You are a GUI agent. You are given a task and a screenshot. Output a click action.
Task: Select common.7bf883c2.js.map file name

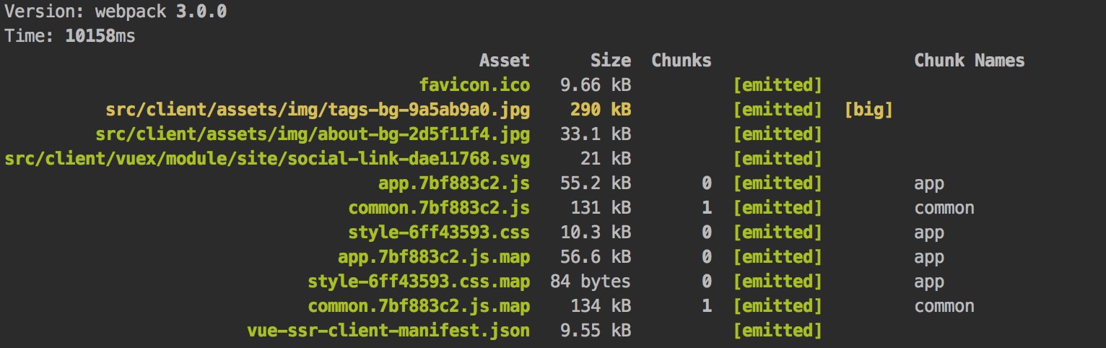(419, 306)
